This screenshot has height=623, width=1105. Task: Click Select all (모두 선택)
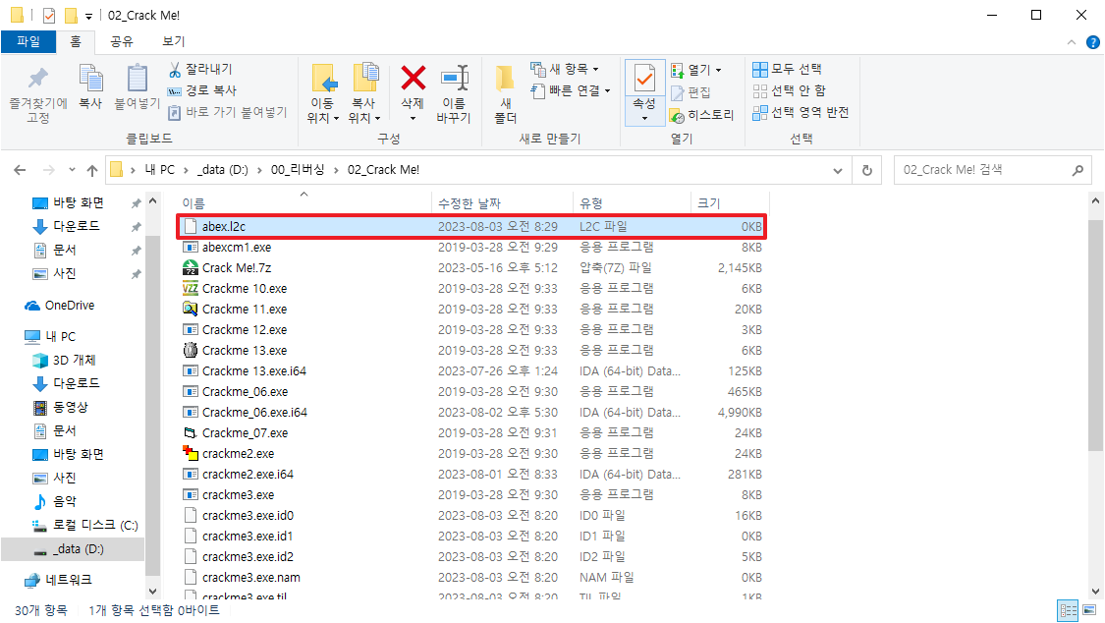click(x=787, y=69)
